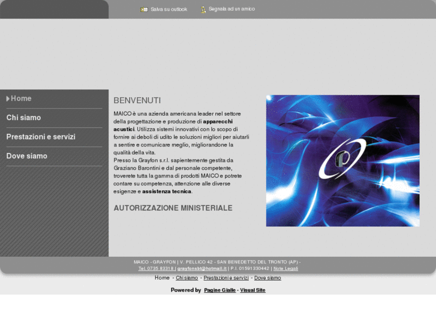Click the P.I. 01591330442 text

pos(249,269)
